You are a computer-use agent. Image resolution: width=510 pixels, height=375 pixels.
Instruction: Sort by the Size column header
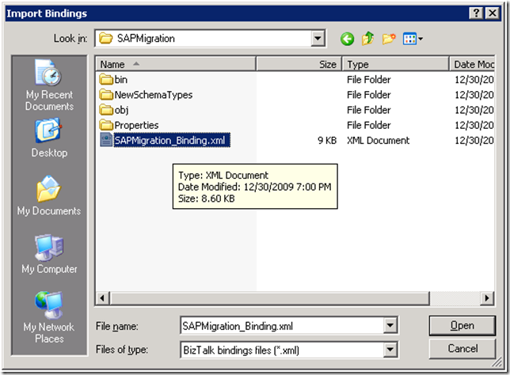299,64
